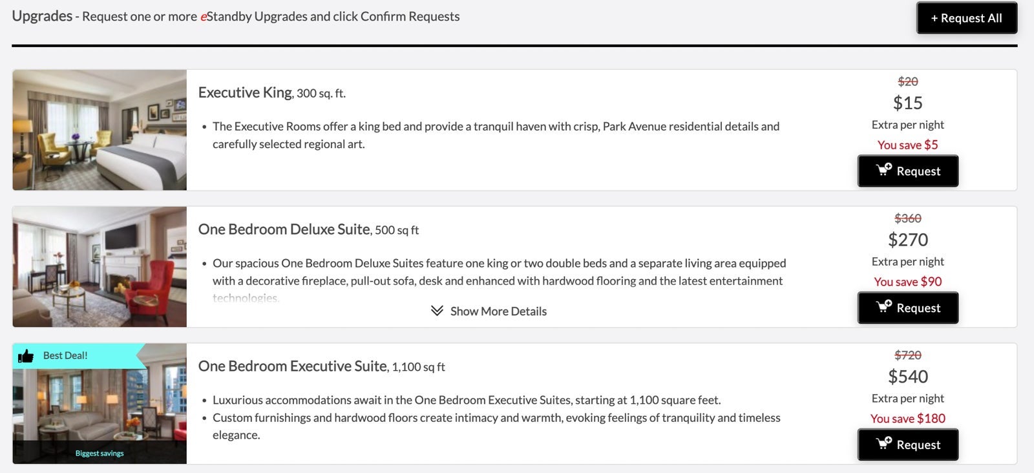Click the Request All button
This screenshot has width=1034, height=473.
[966, 18]
